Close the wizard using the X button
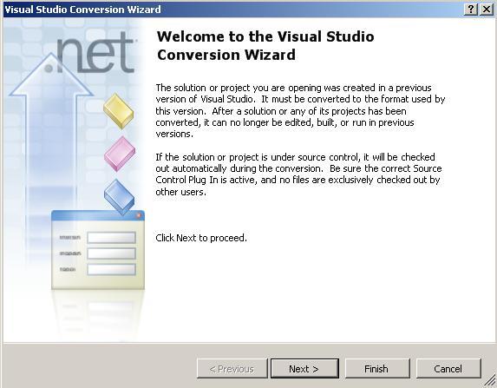 (x=487, y=10)
